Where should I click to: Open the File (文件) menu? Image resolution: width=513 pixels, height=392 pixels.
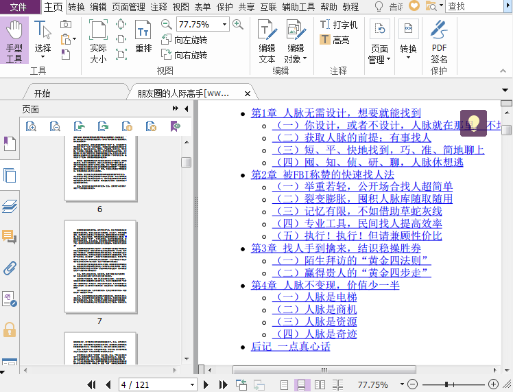tap(19, 7)
